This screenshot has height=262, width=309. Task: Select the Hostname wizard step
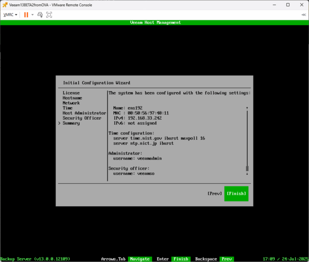pos(72,98)
